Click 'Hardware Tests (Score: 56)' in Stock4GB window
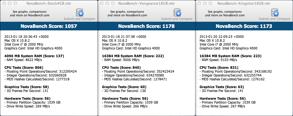 (x=27, y=99)
